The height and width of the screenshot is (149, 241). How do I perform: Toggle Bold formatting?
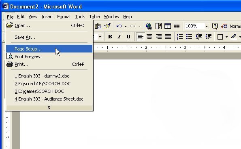coord(110,37)
